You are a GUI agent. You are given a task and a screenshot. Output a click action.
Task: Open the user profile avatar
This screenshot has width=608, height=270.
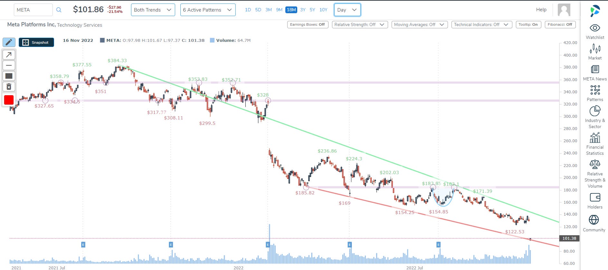tap(564, 10)
